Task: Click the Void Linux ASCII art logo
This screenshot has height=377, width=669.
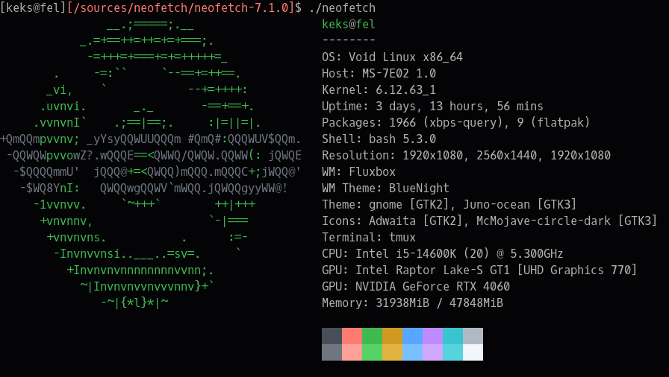Action: click(x=149, y=164)
